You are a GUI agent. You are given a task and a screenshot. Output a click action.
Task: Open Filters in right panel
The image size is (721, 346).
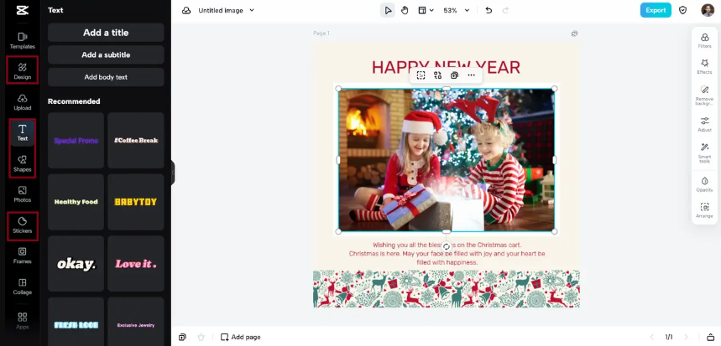[704, 40]
